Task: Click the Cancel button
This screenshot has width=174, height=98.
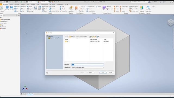Action: point(110,73)
